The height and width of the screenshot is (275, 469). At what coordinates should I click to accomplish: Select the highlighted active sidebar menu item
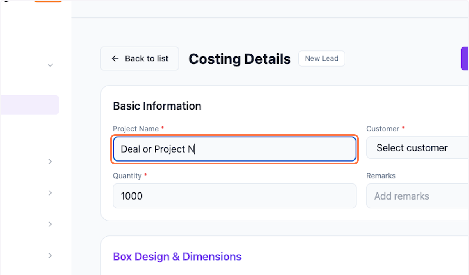(x=30, y=105)
